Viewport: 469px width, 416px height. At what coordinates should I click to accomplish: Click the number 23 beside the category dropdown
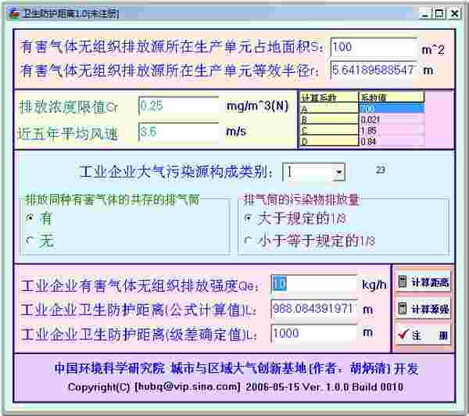381,170
